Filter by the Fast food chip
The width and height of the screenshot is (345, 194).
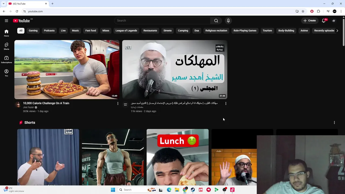click(x=91, y=31)
